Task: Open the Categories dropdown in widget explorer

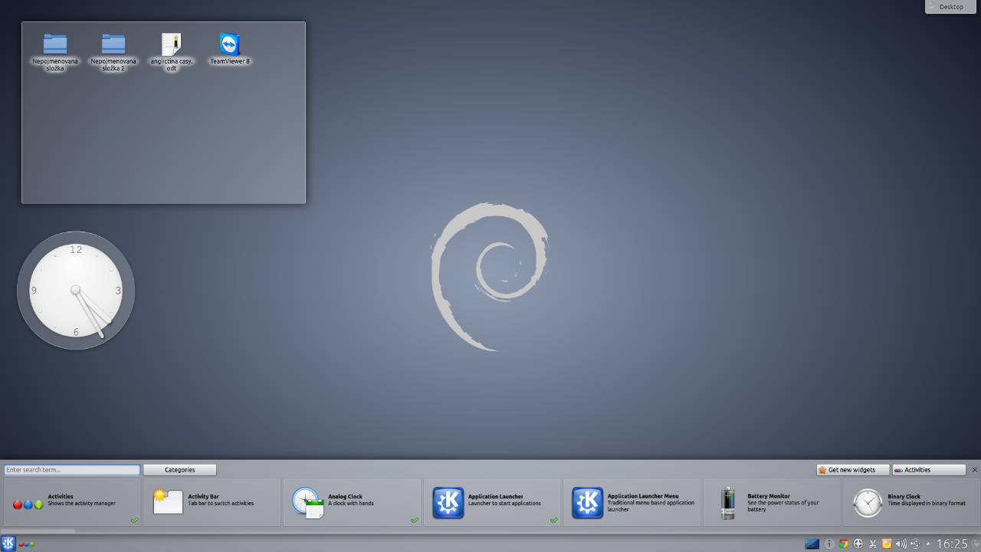Action: (x=179, y=470)
